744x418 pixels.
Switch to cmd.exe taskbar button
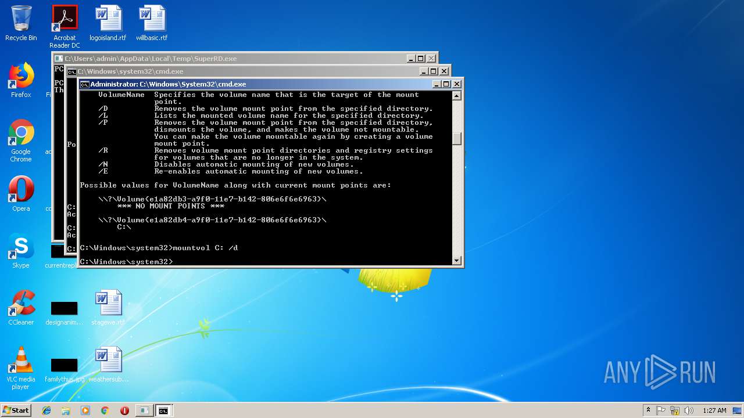pos(164,410)
